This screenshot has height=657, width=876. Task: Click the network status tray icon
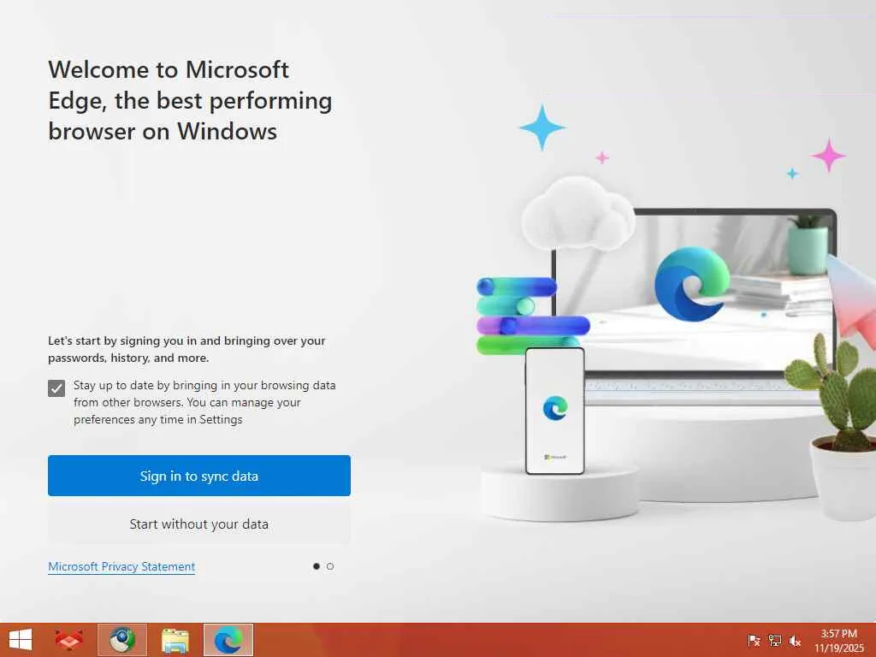tap(774, 641)
